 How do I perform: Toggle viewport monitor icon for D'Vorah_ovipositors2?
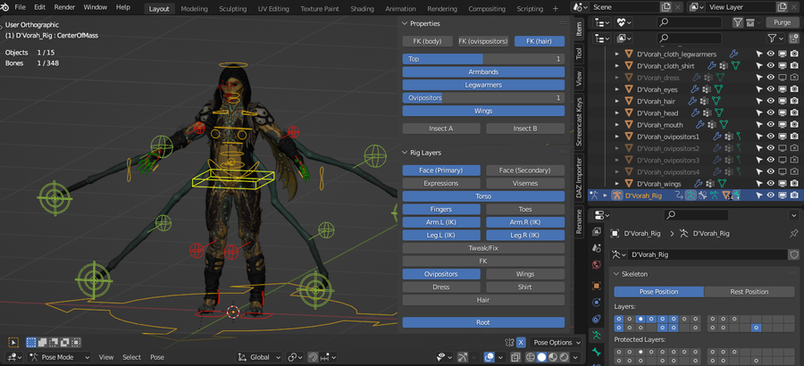click(782, 149)
